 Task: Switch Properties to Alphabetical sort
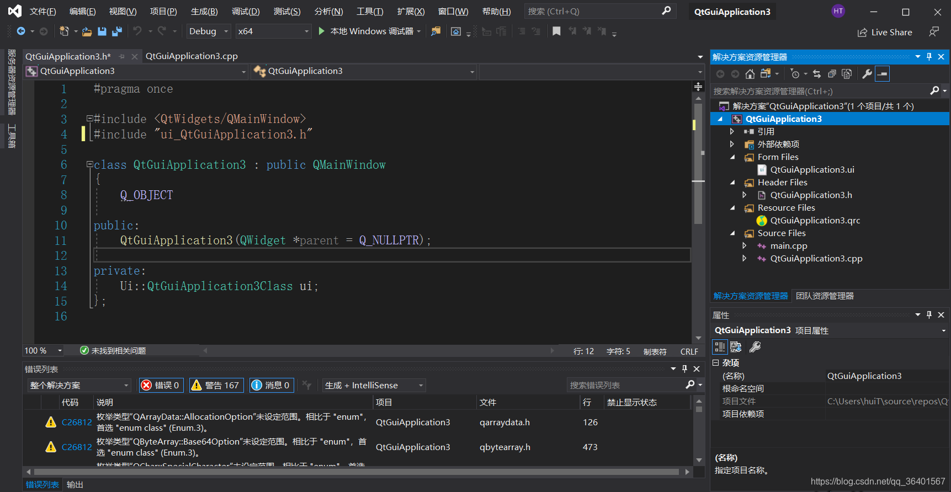[x=736, y=347]
